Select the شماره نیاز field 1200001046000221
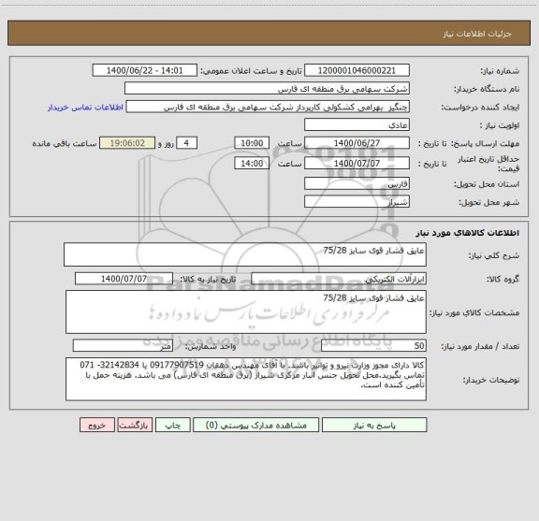Viewport: 539px width, 521px height. coord(357,70)
